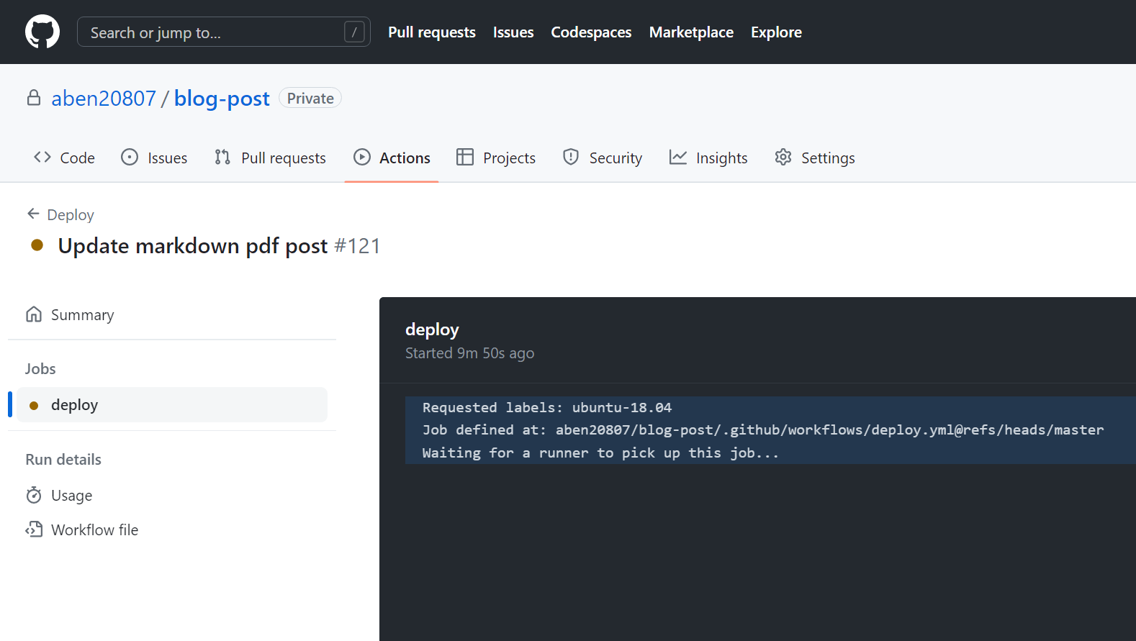Image resolution: width=1136 pixels, height=641 pixels.
Task: Select the Actions repository tab
Action: point(392,158)
